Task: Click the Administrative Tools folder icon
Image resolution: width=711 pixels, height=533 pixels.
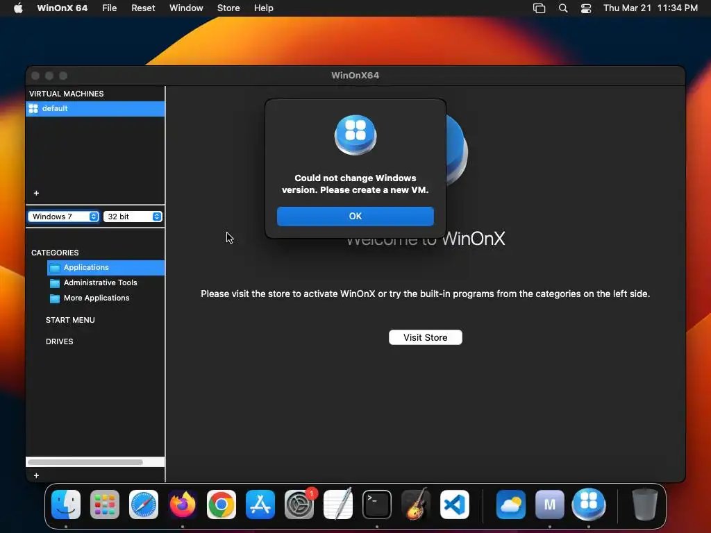Action: pos(55,283)
